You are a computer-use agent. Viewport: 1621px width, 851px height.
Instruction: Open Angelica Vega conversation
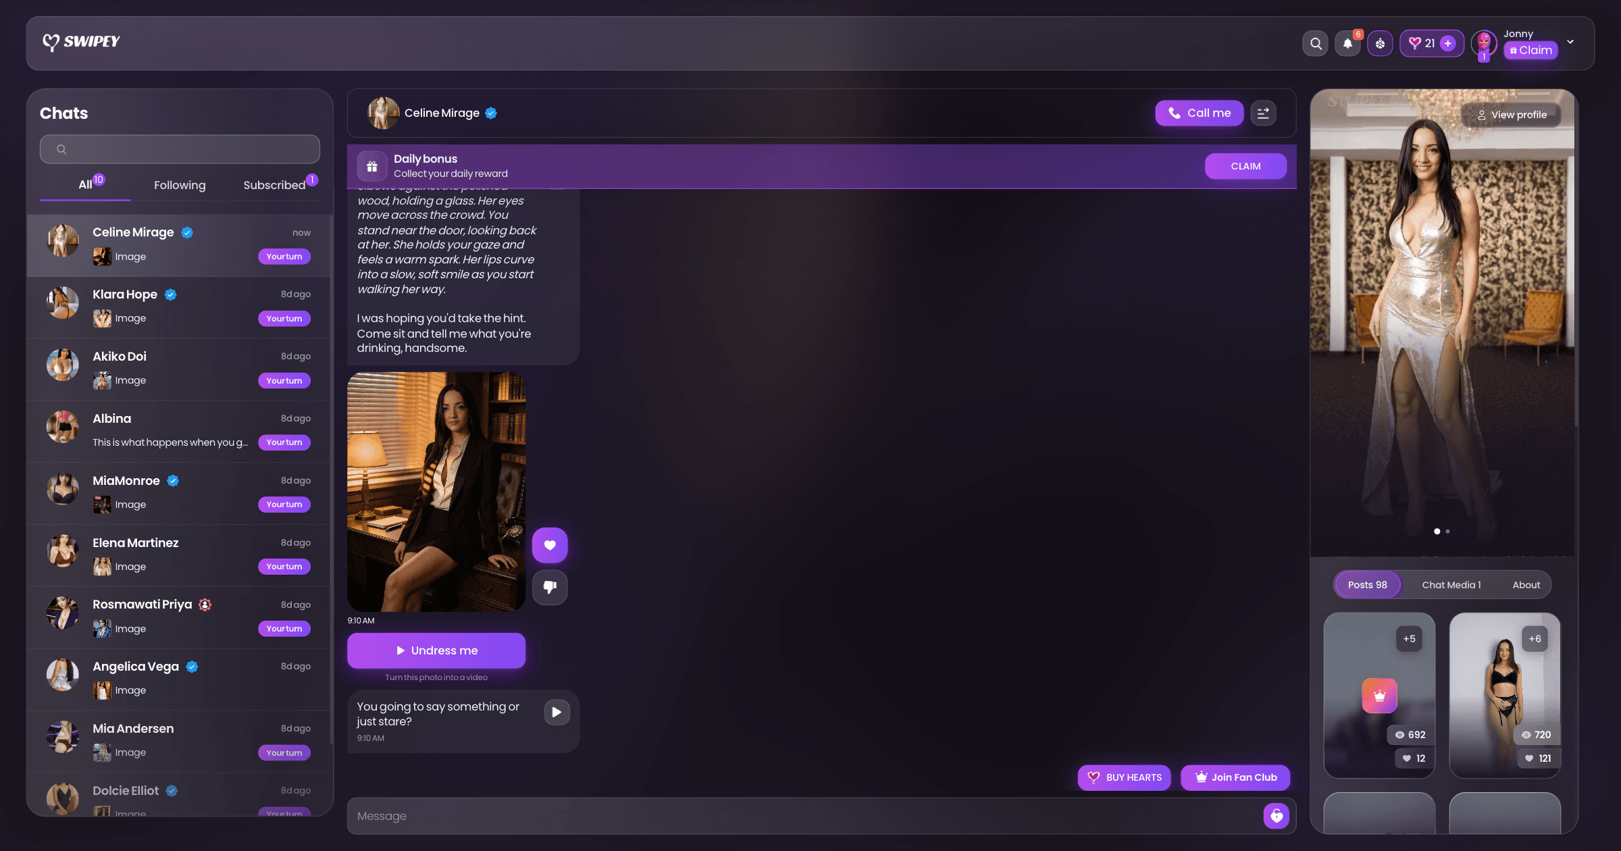click(179, 679)
